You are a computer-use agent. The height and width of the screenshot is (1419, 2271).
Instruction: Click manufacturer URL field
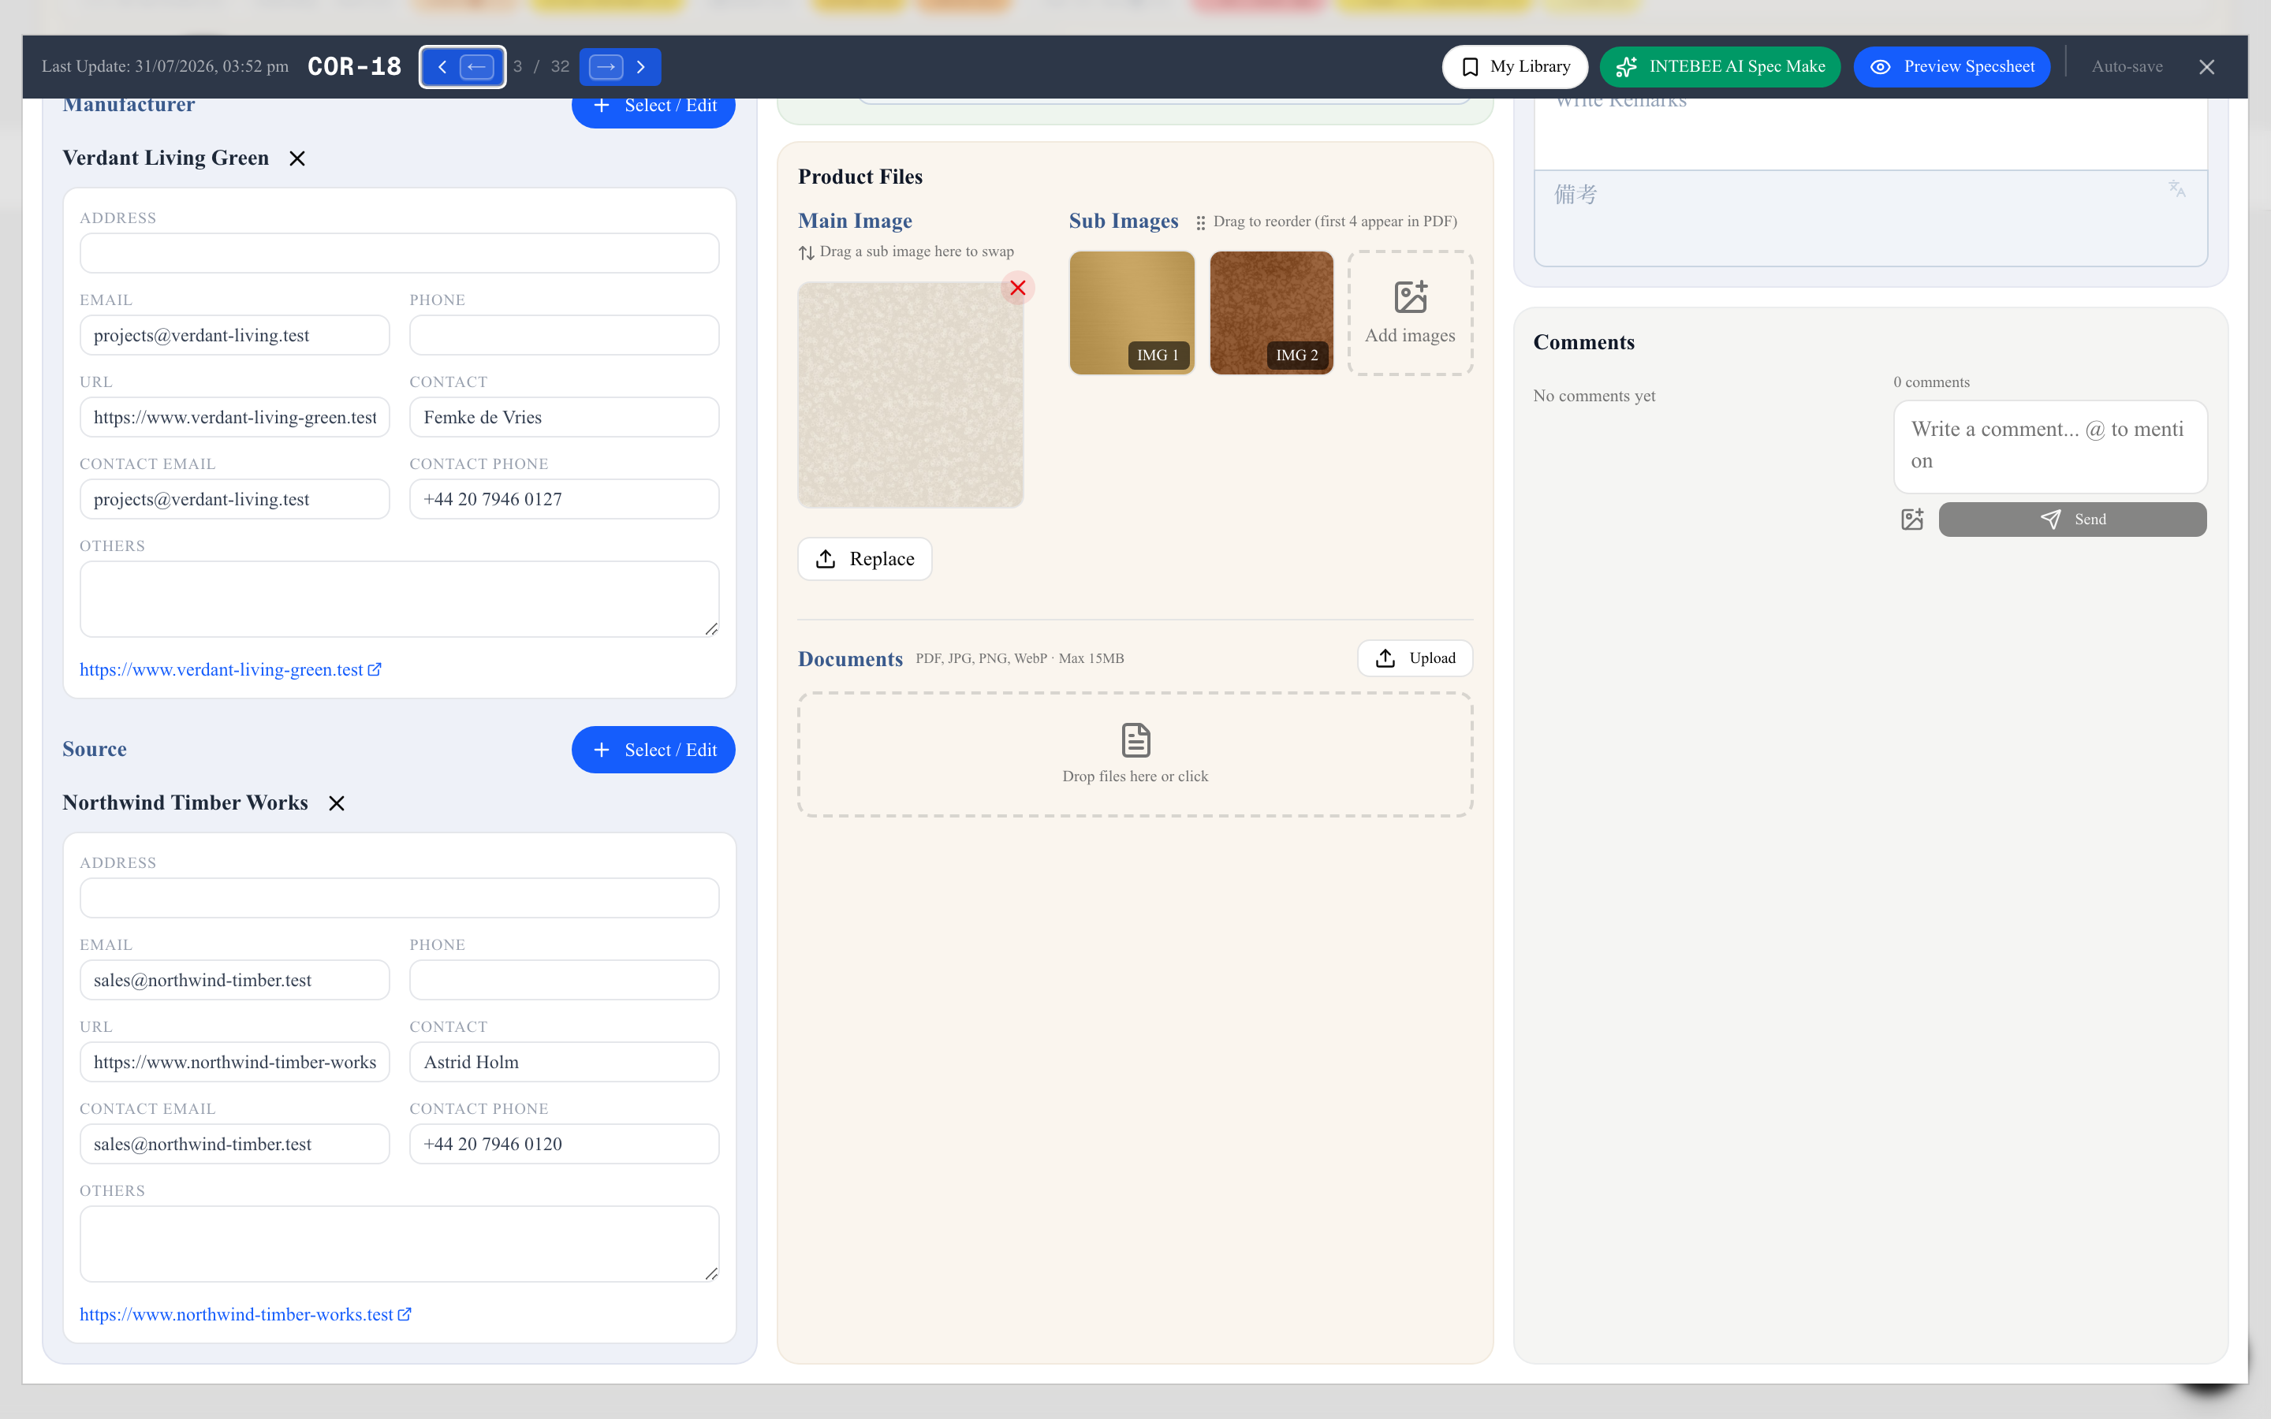235,418
